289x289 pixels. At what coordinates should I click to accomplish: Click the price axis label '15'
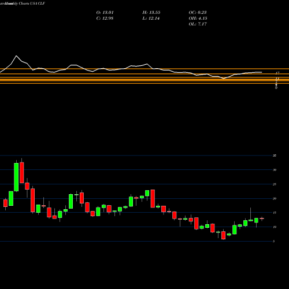click(275, 213)
